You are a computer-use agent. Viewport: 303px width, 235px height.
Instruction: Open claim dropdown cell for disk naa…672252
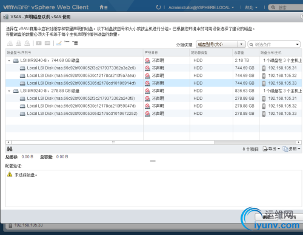(x=167, y=114)
